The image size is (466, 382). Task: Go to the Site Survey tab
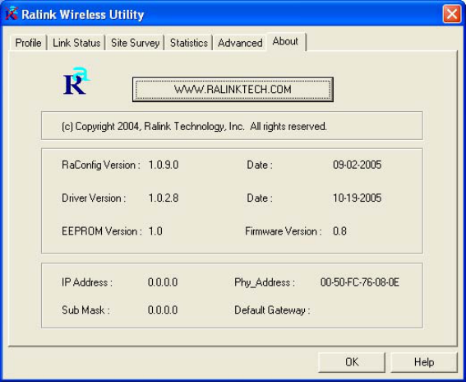[136, 43]
